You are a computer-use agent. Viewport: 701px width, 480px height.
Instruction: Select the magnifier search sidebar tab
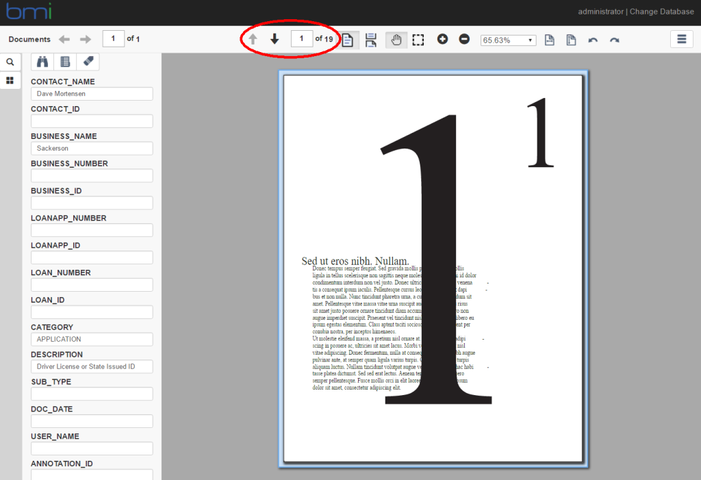pyautogui.click(x=10, y=62)
